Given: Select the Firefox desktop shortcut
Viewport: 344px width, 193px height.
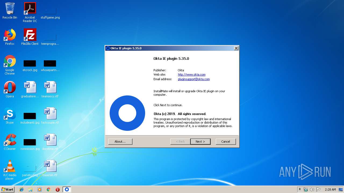Looking at the screenshot, I should tap(10, 37).
